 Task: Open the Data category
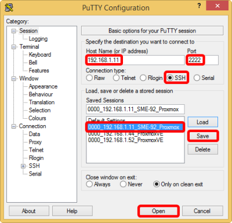coord(34,134)
